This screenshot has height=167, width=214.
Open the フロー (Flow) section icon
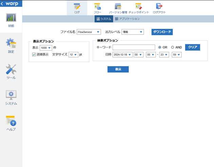tap(97, 6)
